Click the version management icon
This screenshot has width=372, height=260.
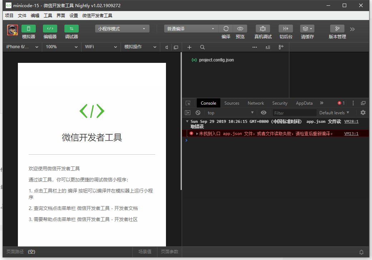(x=337, y=29)
